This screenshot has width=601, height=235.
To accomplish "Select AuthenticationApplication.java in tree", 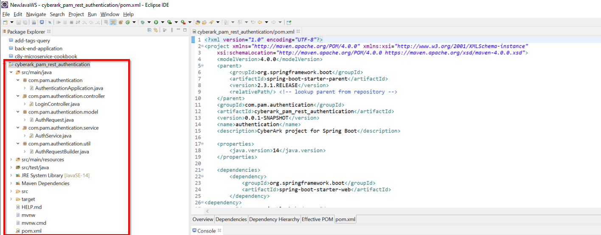I will (69, 88).
